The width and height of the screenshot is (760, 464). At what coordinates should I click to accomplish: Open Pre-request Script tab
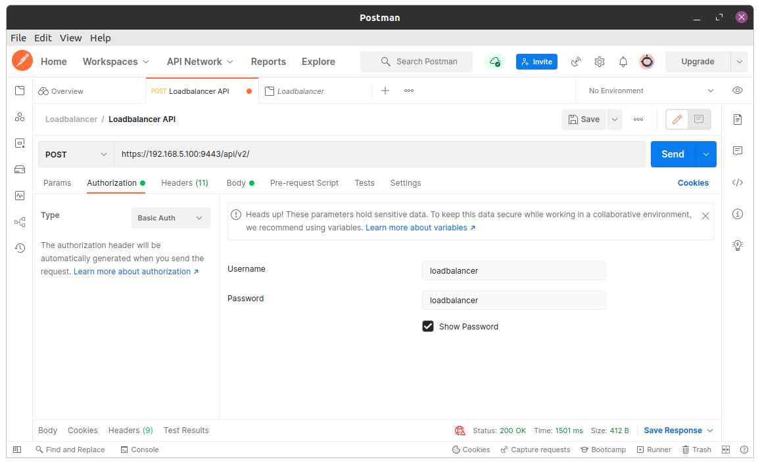(x=304, y=183)
